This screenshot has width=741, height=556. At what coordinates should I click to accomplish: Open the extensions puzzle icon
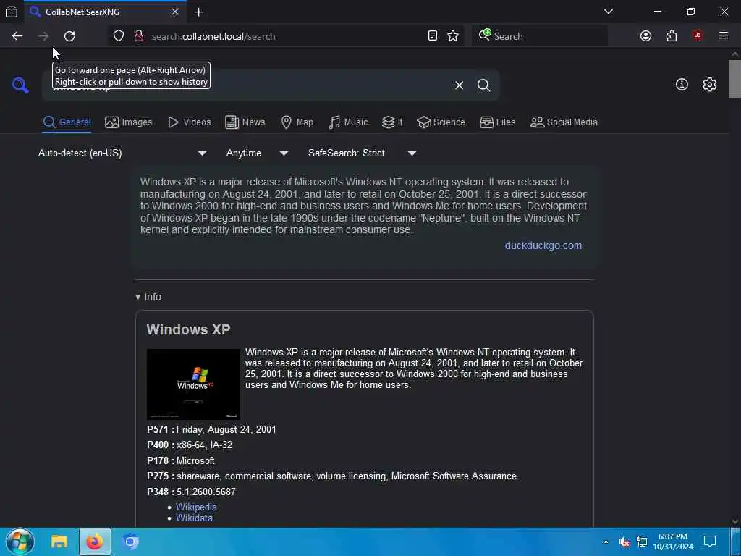pyautogui.click(x=672, y=36)
